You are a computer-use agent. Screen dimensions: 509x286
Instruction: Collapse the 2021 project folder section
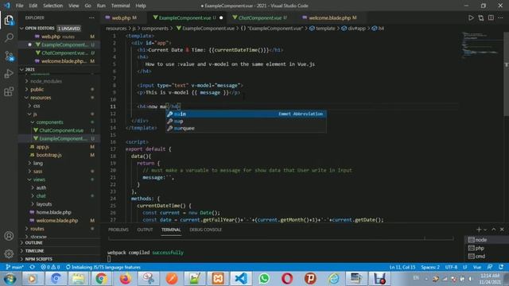[30, 69]
